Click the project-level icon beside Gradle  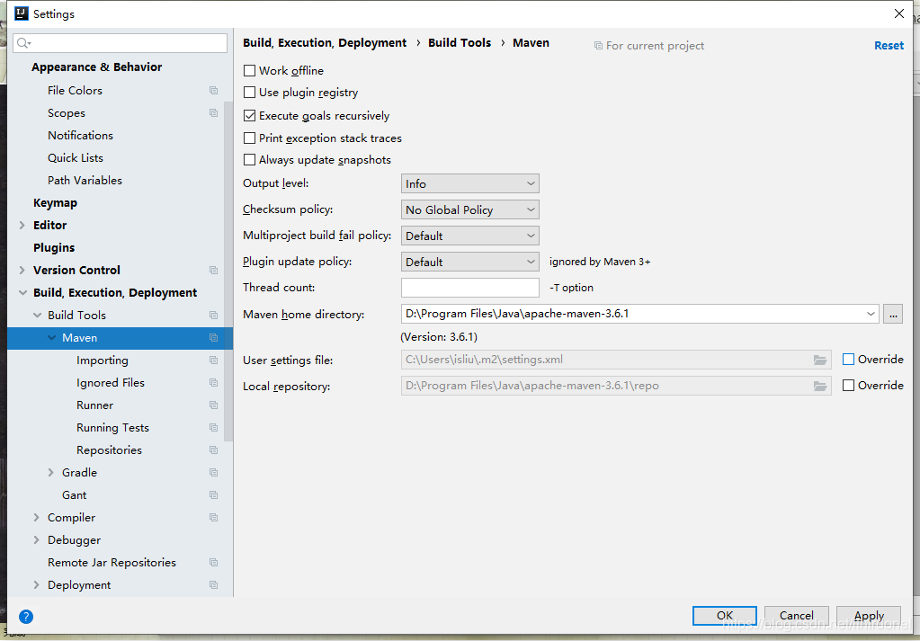tap(213, 472)
